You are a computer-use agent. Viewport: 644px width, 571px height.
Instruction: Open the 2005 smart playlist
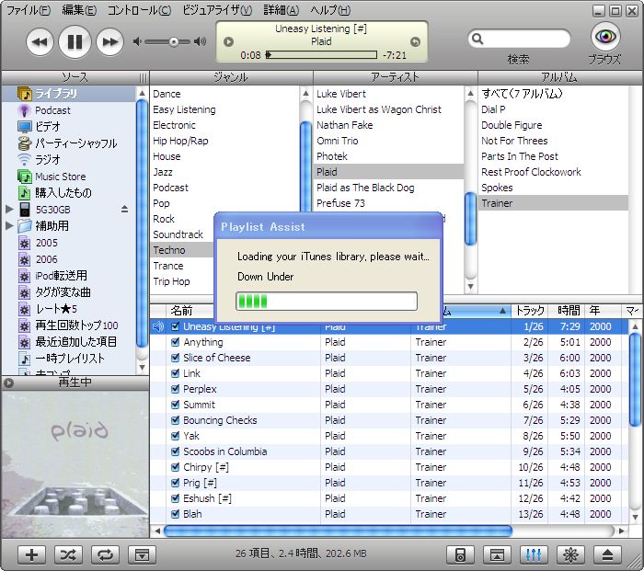point(39,243)
